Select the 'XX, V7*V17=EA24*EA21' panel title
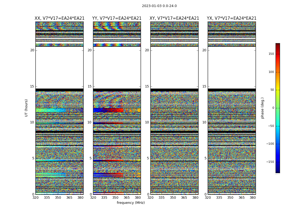 tap(60, 18)
